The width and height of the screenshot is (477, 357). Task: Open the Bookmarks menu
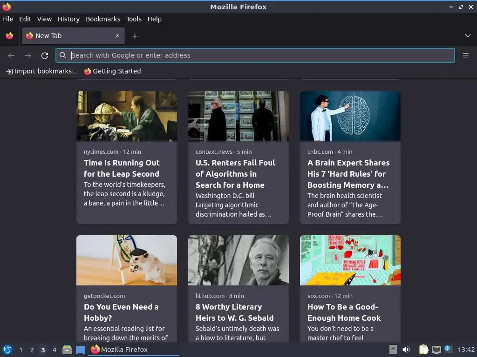pyautogui.click(x=103, y=19)
